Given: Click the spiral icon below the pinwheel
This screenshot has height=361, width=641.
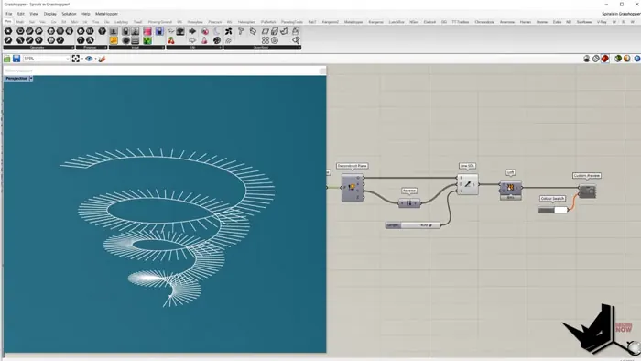Looking at the screenshot, I should pyautogui.click(x=229, y=40).
